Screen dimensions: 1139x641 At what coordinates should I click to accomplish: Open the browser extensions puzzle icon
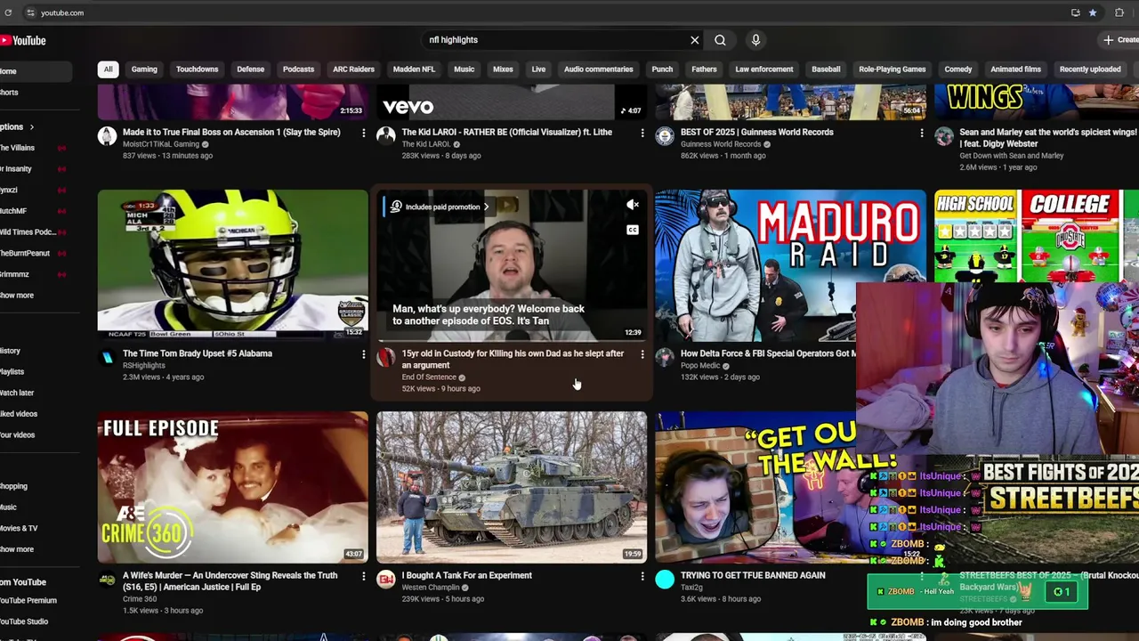[1119, 12]
